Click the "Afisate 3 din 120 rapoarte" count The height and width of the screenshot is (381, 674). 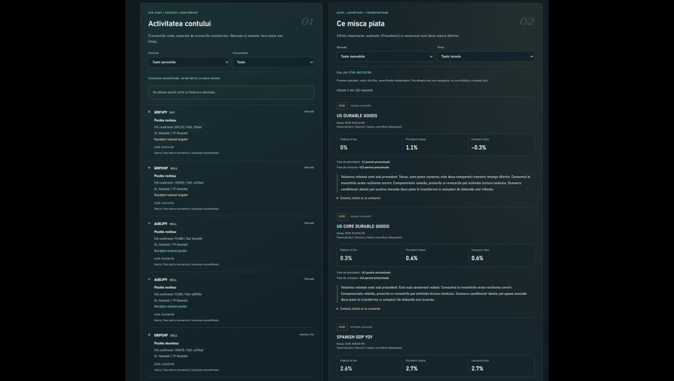tap(354, 91)
